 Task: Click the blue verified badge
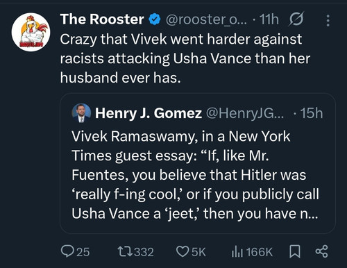point(155,19)
